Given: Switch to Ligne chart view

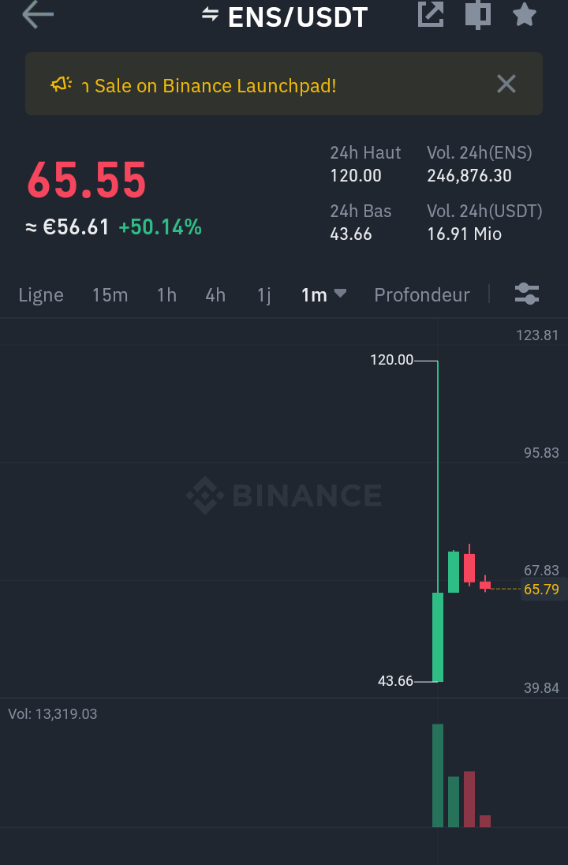Looking at the screenshot, I should pyautogui.click(x=41, y=295).
